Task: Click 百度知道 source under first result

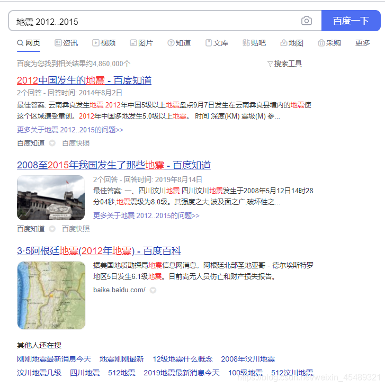Action: pyautogui.click(x=31, y=143)
